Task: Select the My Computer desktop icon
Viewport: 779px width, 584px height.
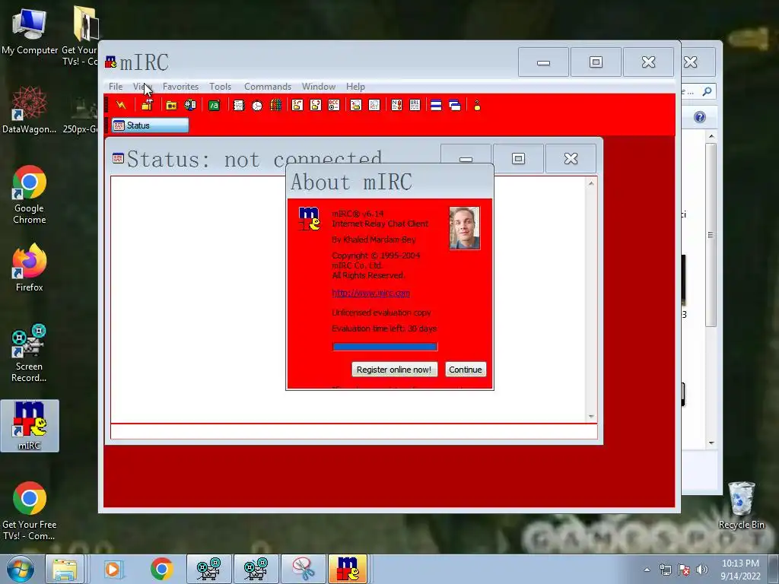Action: point(30,30)
